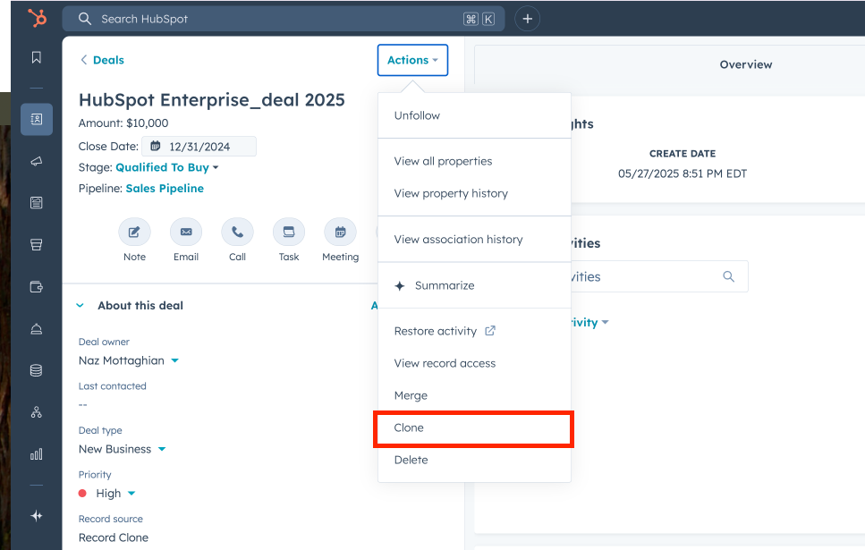Select View association history menu item
The height and width of the screenshot is (550, 865).
pos(474,239)
